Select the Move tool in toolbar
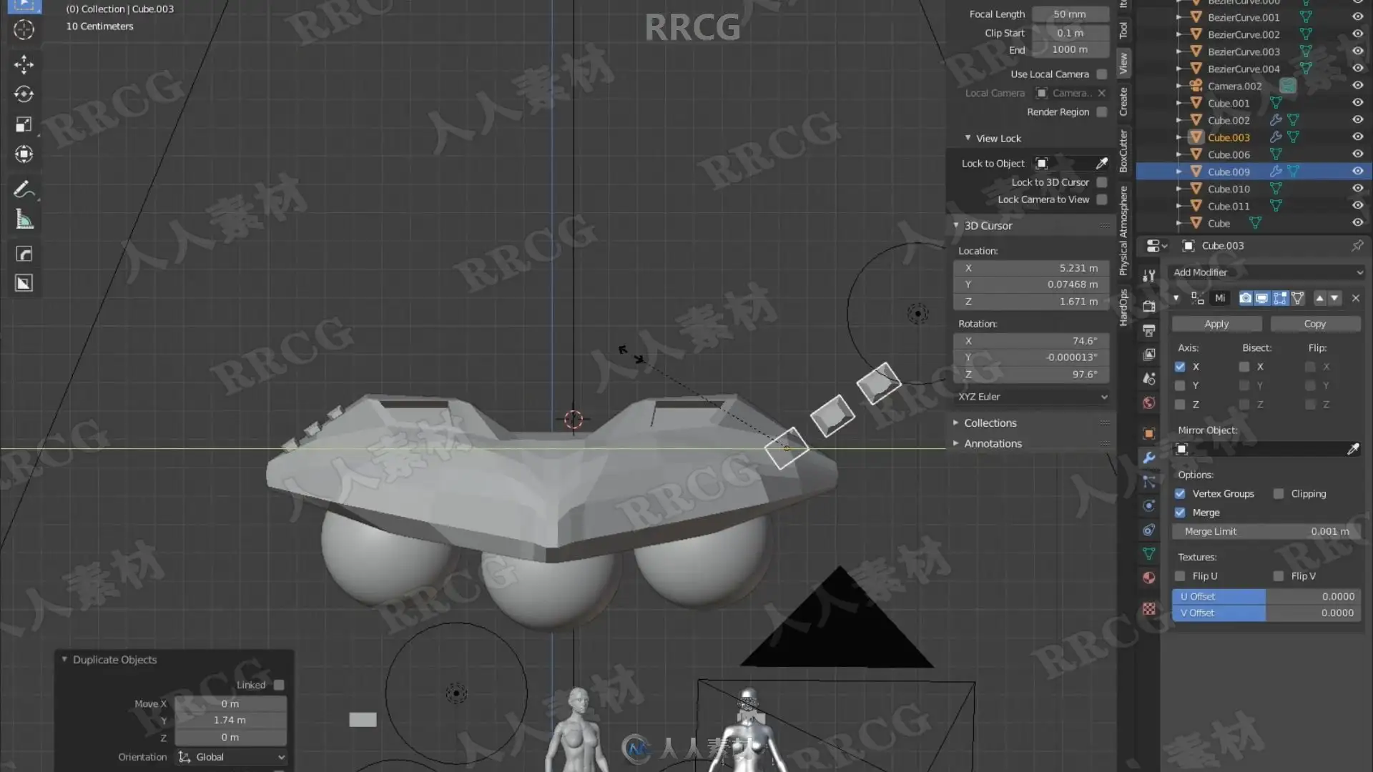Viewport: 1373px width, 772px height. 24,64
